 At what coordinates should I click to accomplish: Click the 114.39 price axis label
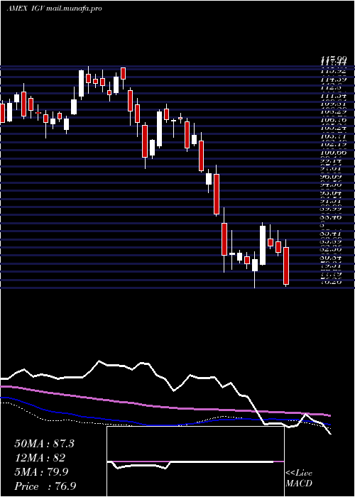[x=334, y=80]
